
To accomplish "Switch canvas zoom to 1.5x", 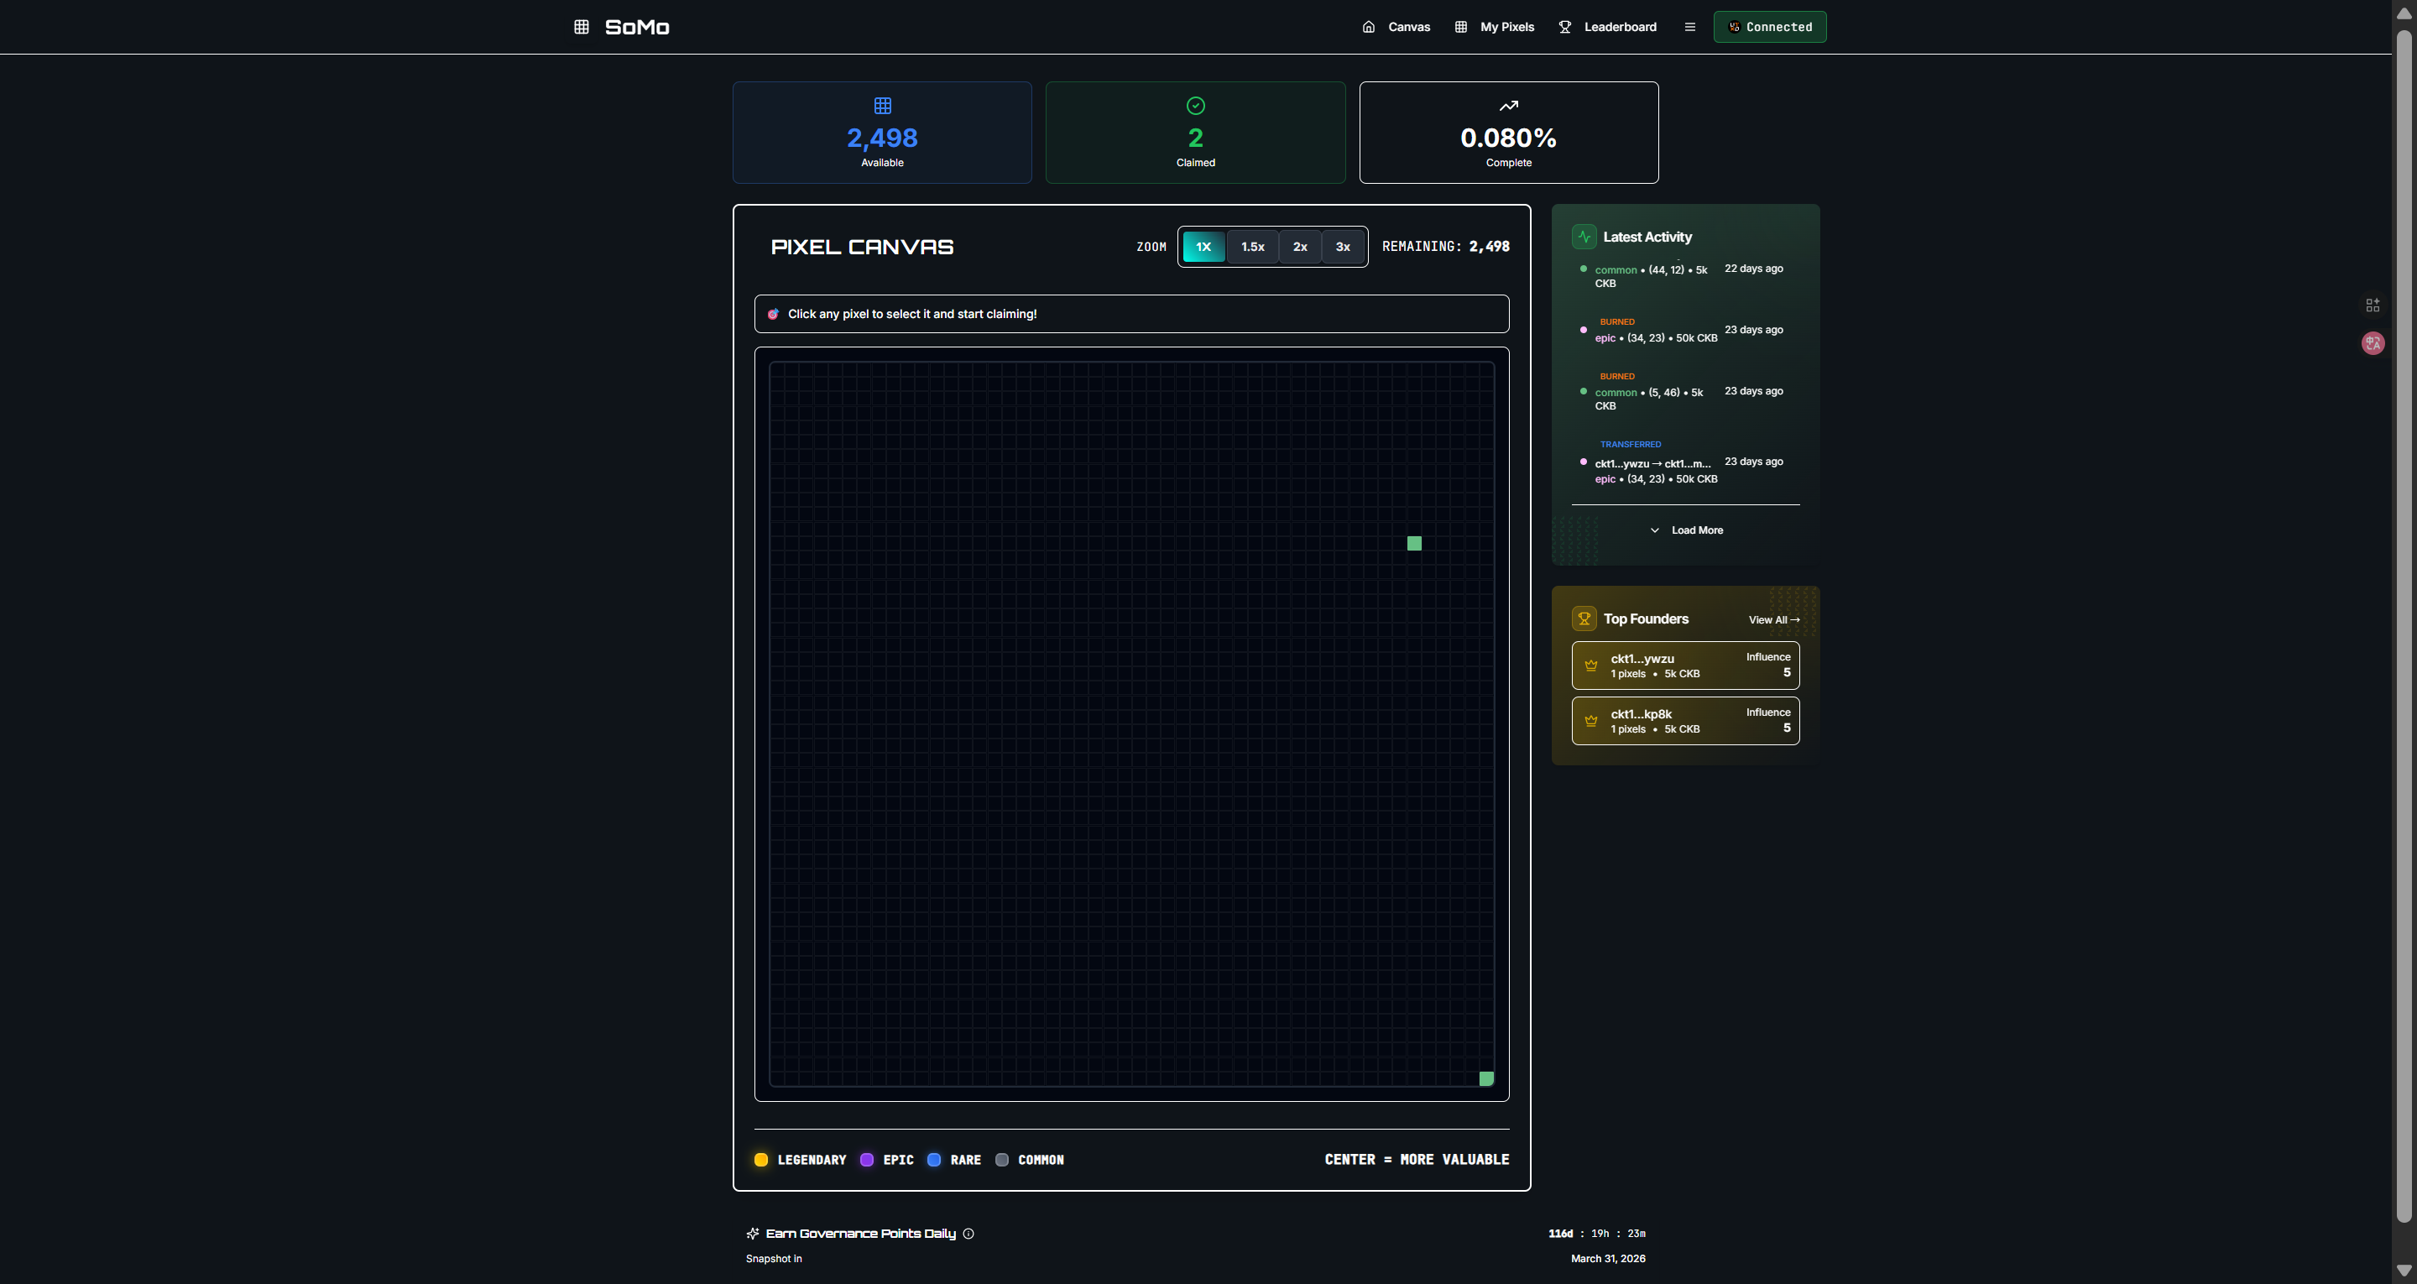I will 1253,247.
